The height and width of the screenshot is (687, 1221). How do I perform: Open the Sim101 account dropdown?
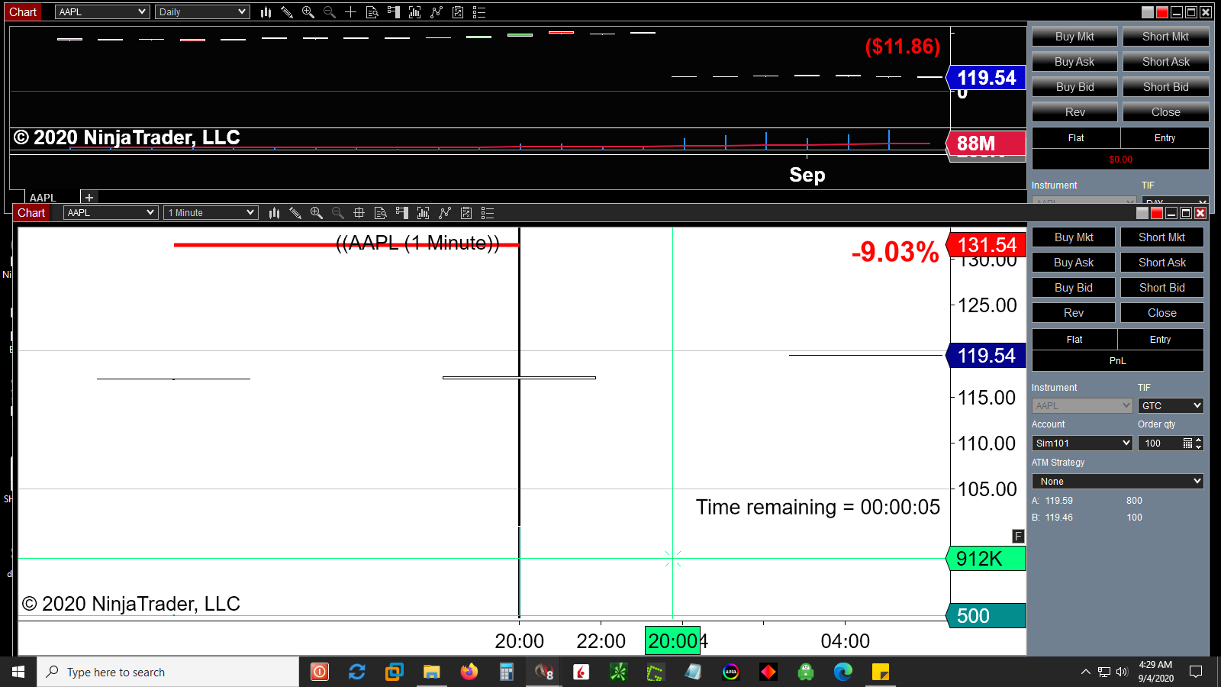point(1082,443)
